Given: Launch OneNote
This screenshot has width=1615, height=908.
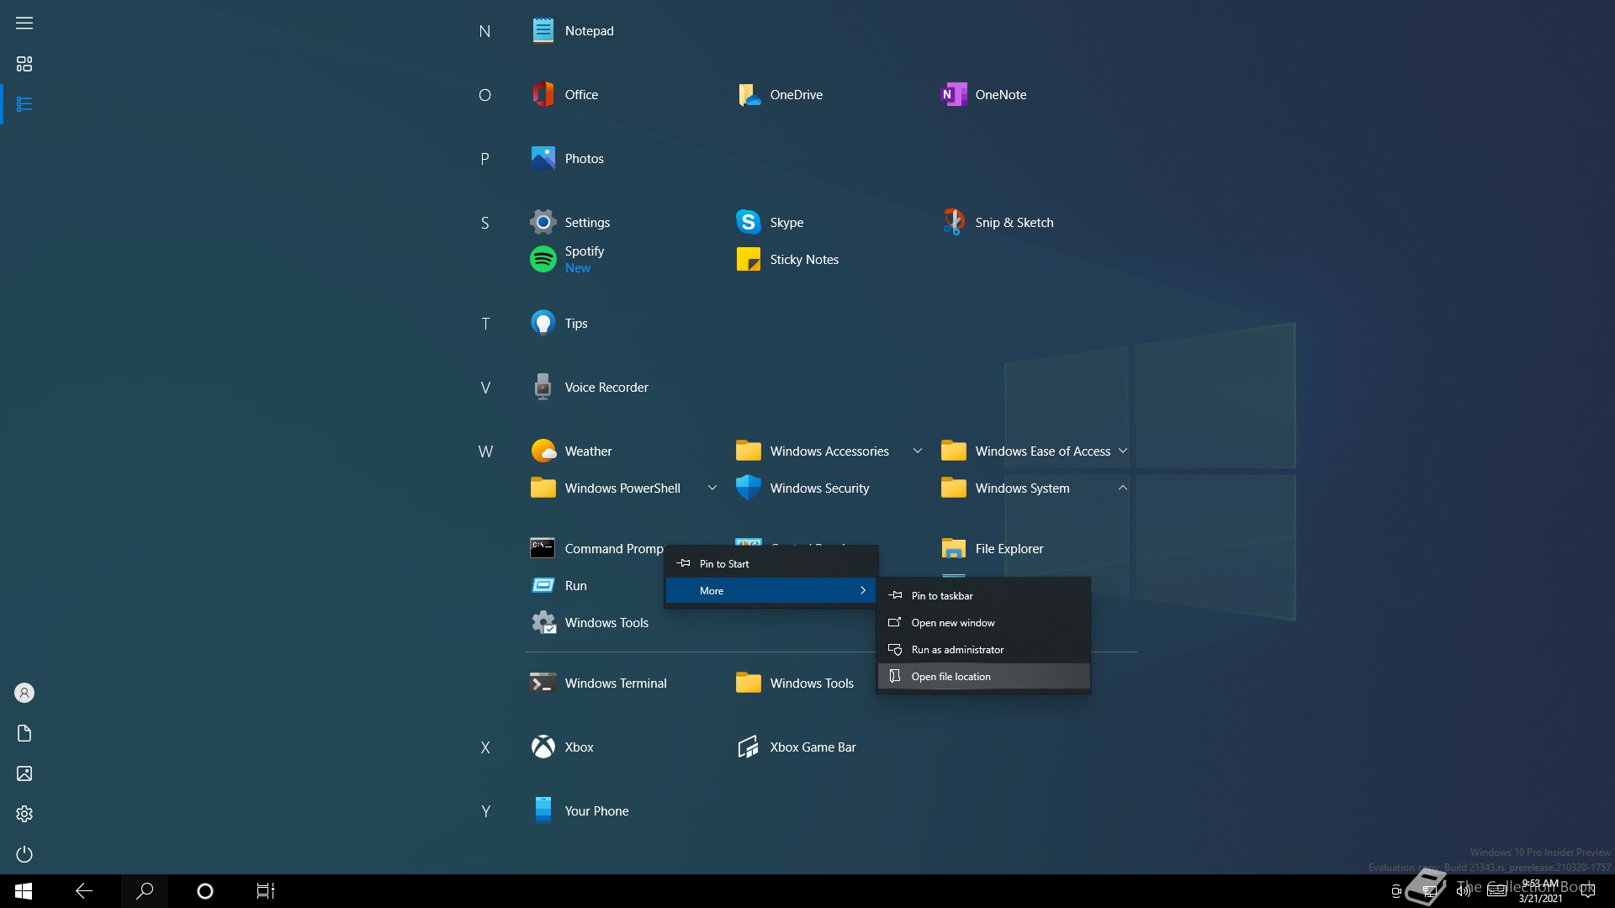Looking at the screenshot, I should 984,95.
